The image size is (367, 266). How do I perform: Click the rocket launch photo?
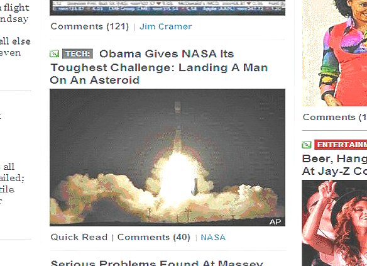(167, 157)
